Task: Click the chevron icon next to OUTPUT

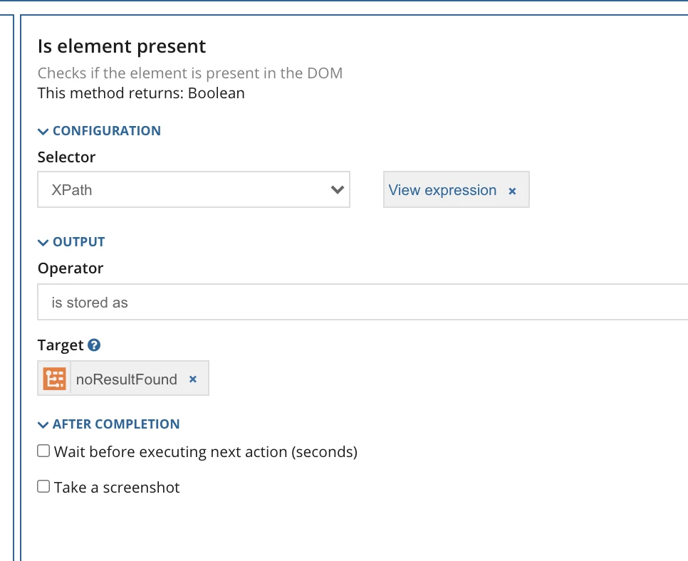Action: coord(43,243)
